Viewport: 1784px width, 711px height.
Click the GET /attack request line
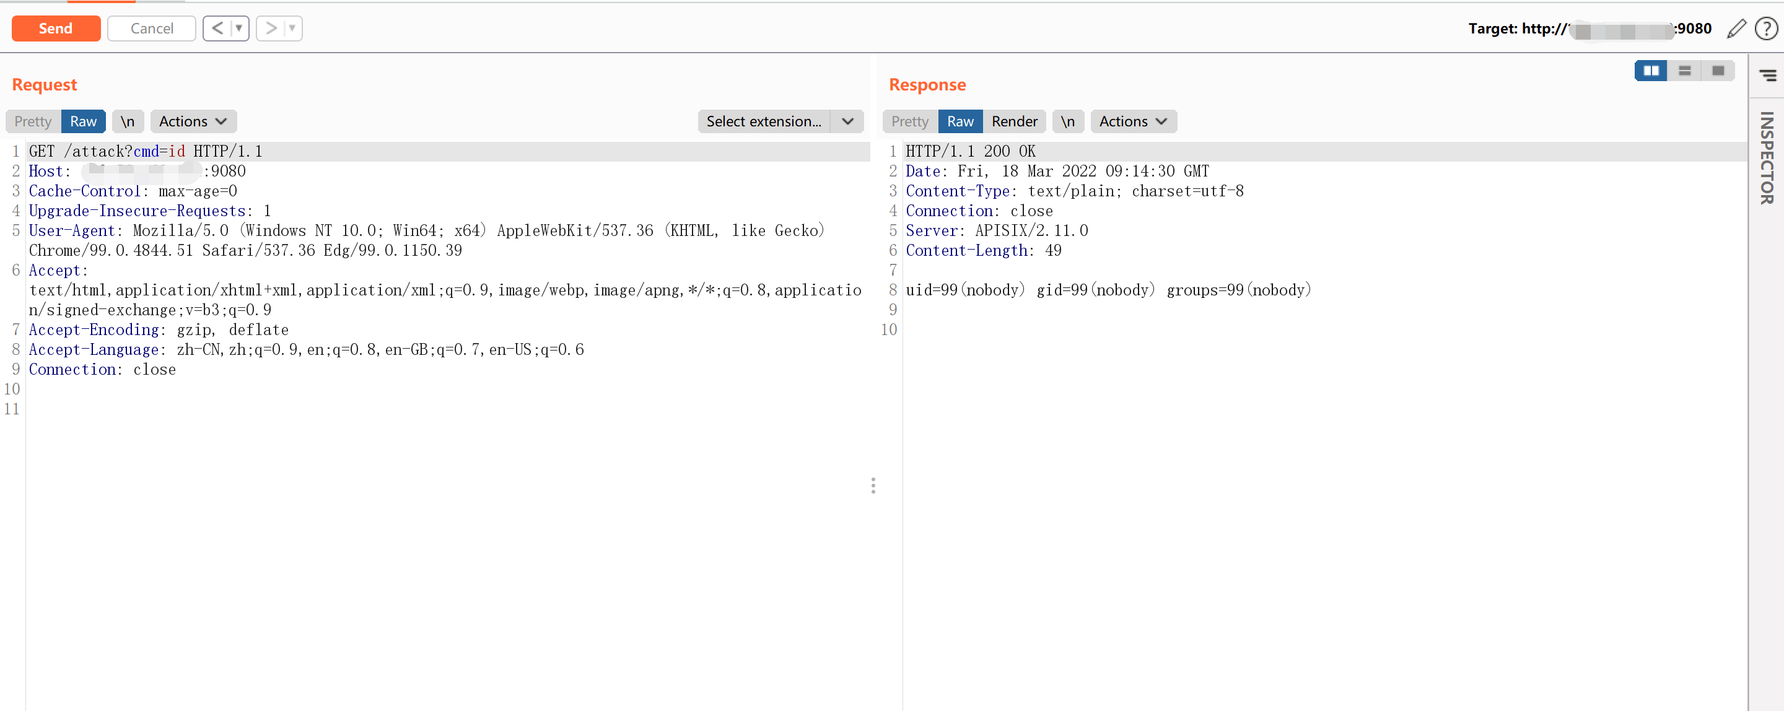pyautogui.click(x=146, y=151)
